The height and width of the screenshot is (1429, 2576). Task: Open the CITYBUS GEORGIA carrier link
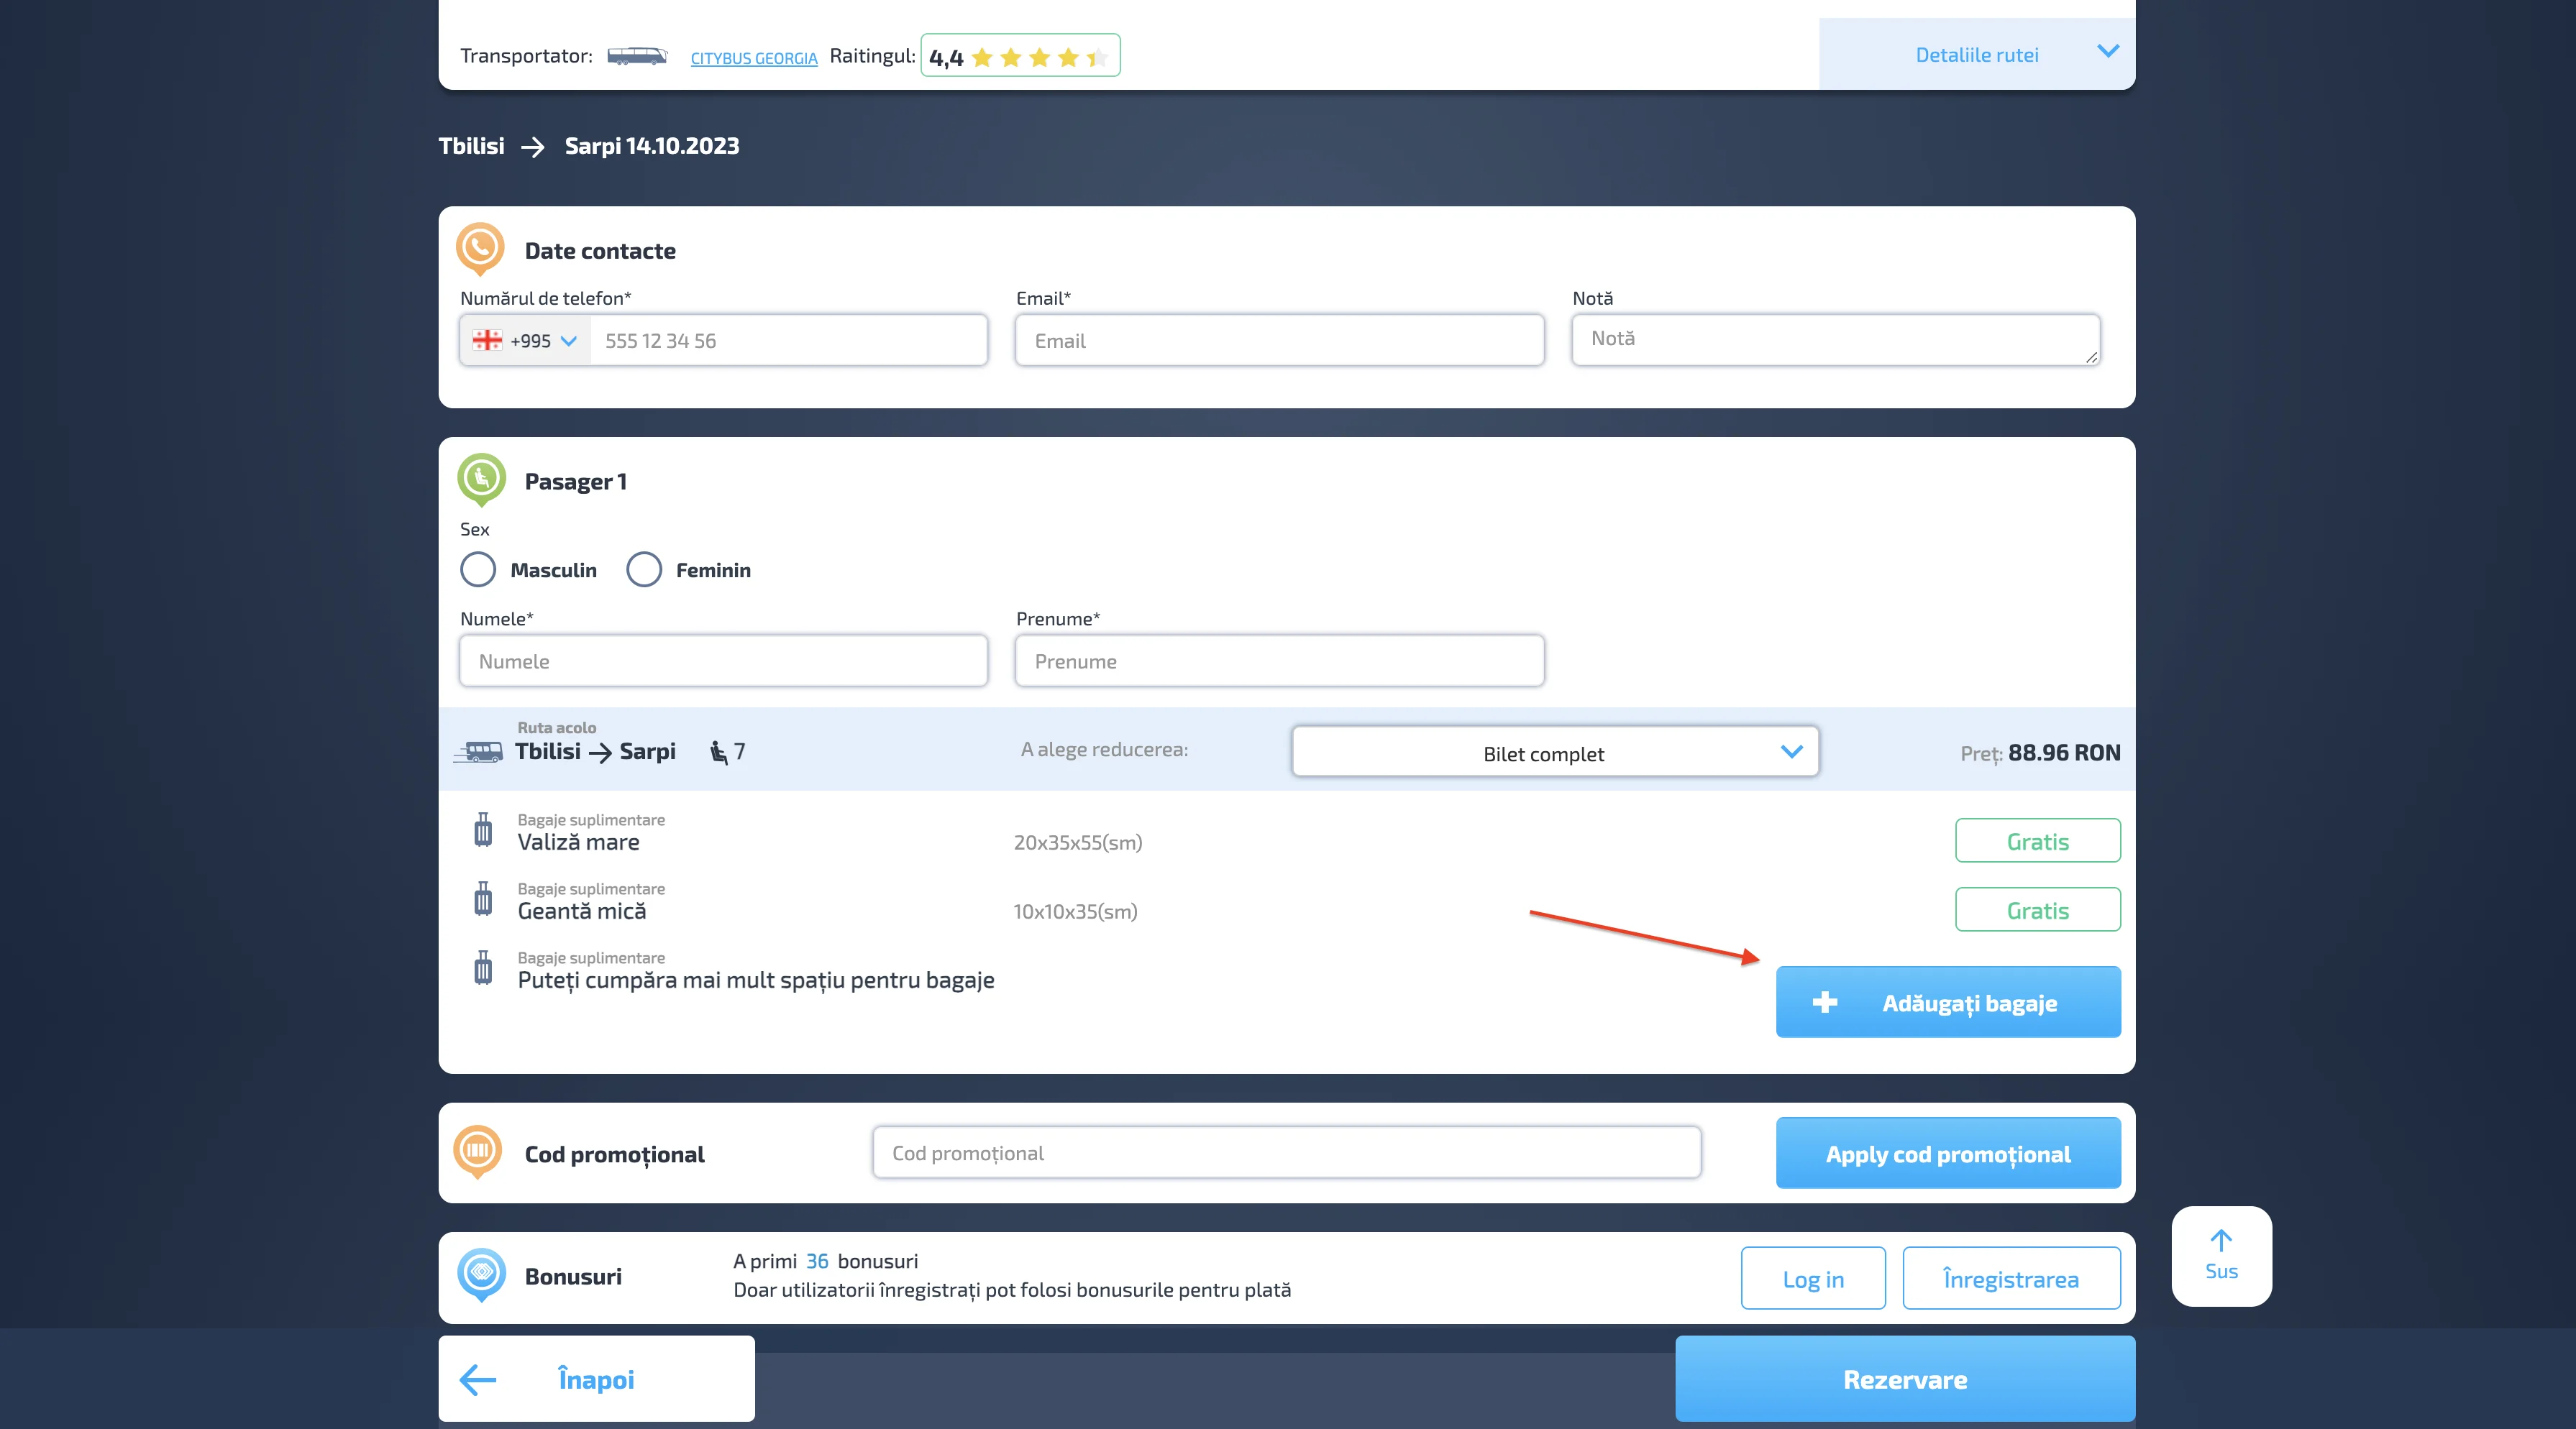754,58
